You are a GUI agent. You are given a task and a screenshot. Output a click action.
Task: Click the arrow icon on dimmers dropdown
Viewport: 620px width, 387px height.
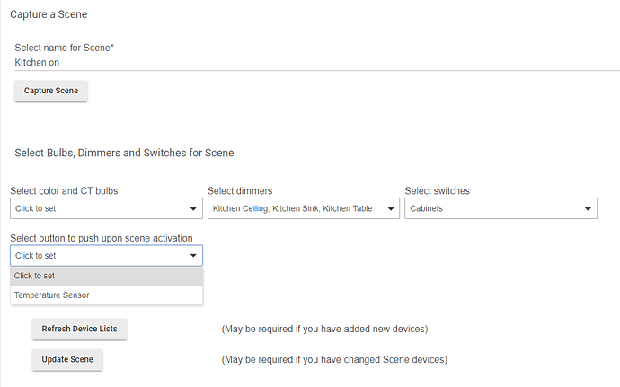(x=391, y=208)
